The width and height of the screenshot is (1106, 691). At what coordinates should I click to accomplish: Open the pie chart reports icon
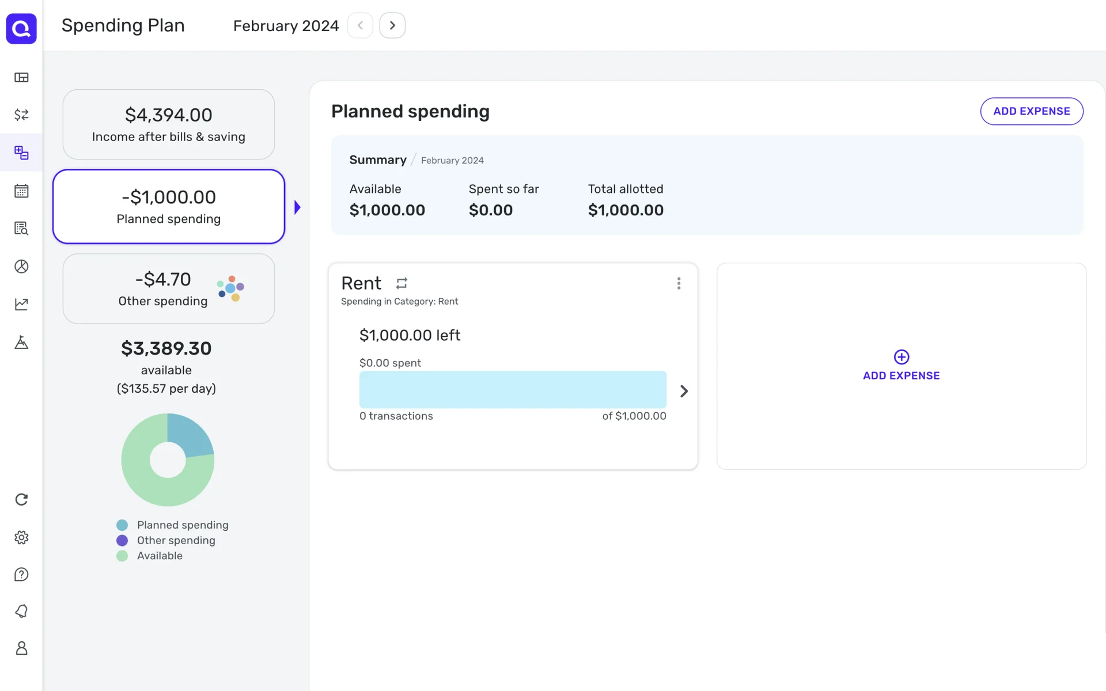[x=21, y=266]
